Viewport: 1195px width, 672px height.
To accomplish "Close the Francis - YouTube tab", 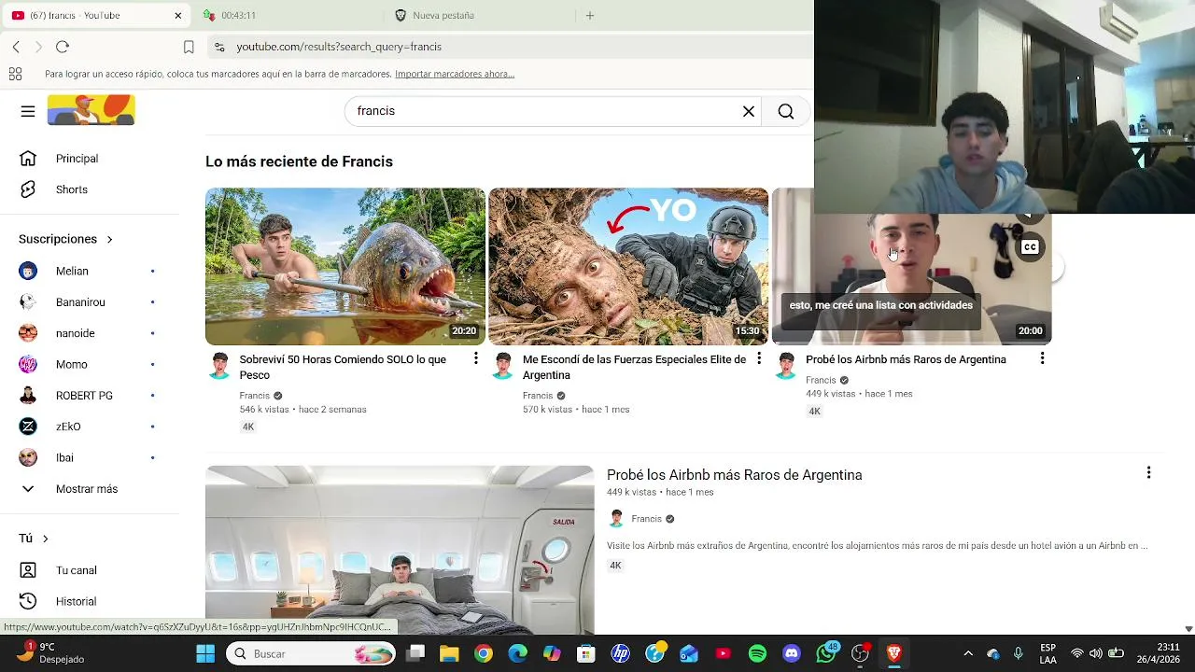I will 178,15.
